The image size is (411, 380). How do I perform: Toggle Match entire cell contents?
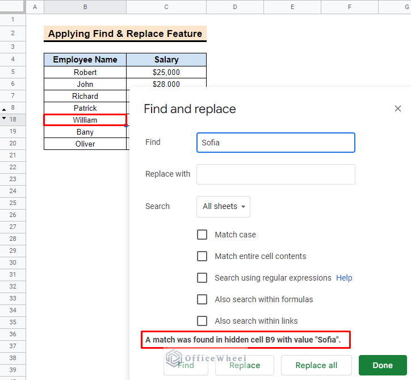pyautogui.click(x=202, y=256)
